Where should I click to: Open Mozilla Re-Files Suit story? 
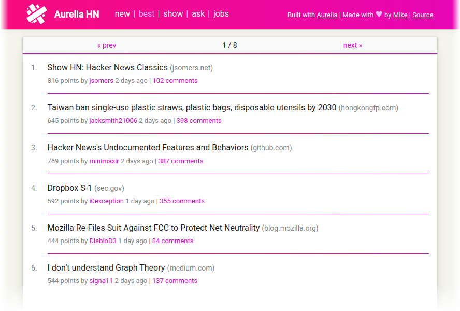coord(153,228)
